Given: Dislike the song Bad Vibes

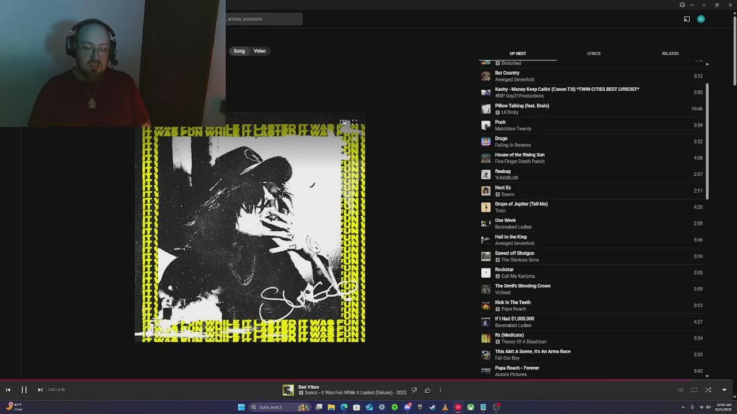Looking at the screenshot, I should (x=414, y=390).
